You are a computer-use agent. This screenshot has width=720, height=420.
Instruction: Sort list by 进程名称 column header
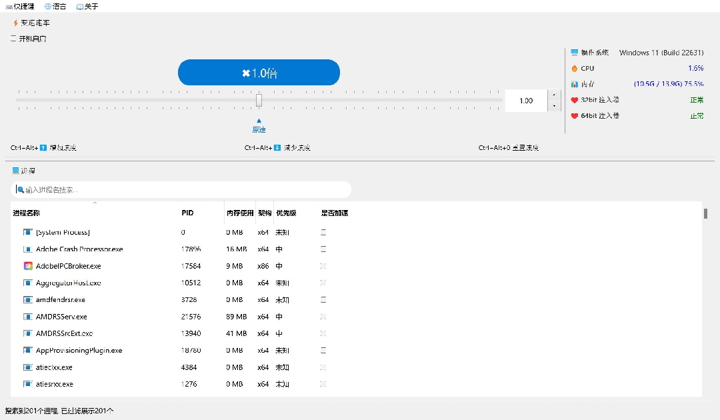[27, 213]
